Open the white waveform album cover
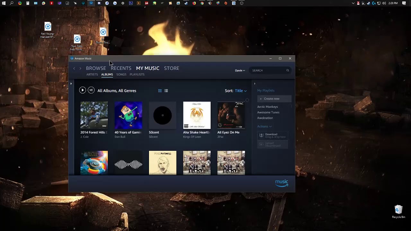Screen dimensions: 411x231 tap(128, 163)
